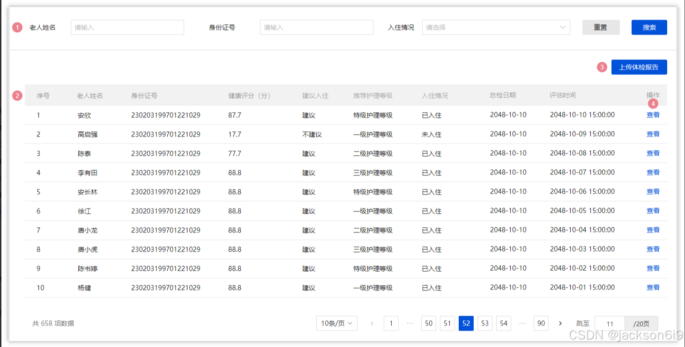Go to next page with right arrow

tap(560, 323)
